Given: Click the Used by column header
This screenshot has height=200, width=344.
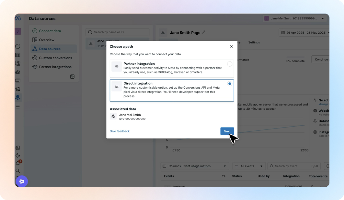Looking at the screenshot, I should pos(263,176).
